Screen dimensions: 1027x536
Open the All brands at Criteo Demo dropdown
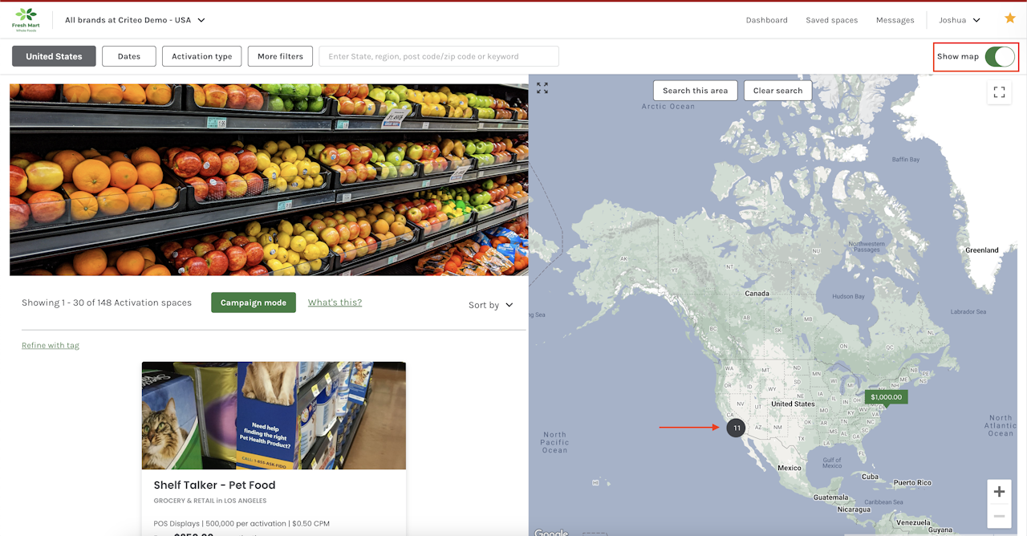135,20
